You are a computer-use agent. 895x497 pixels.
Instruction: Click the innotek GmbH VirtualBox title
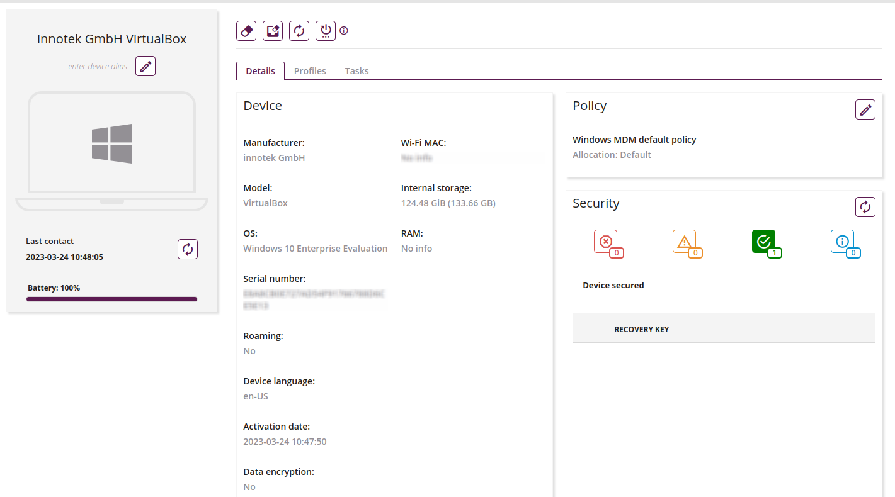(112, 39)
